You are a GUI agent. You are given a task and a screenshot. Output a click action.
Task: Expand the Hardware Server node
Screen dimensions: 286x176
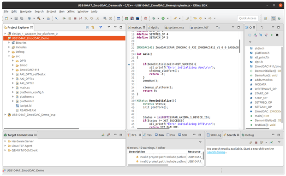coord(5,141)
